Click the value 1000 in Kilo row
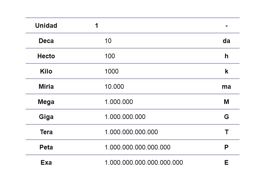Viewport: 261px width, 196px height. tap(111, 71)
